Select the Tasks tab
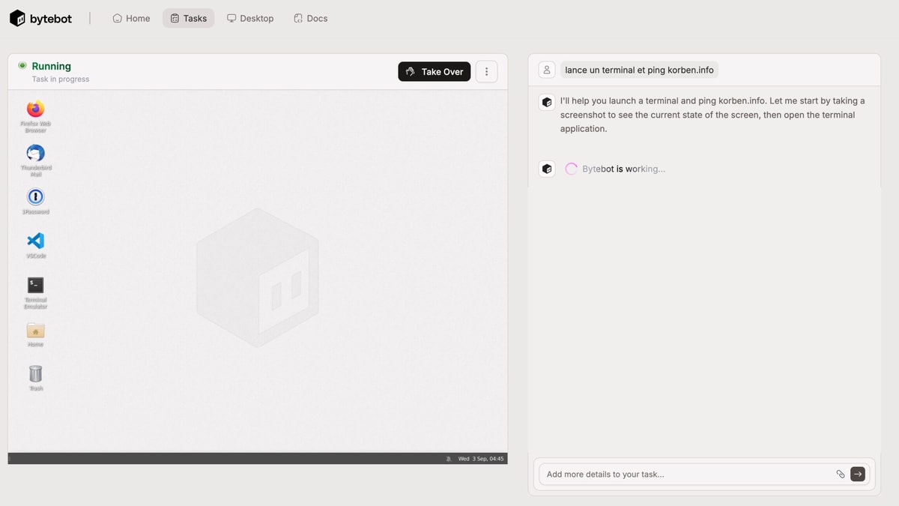 (188, 19)
